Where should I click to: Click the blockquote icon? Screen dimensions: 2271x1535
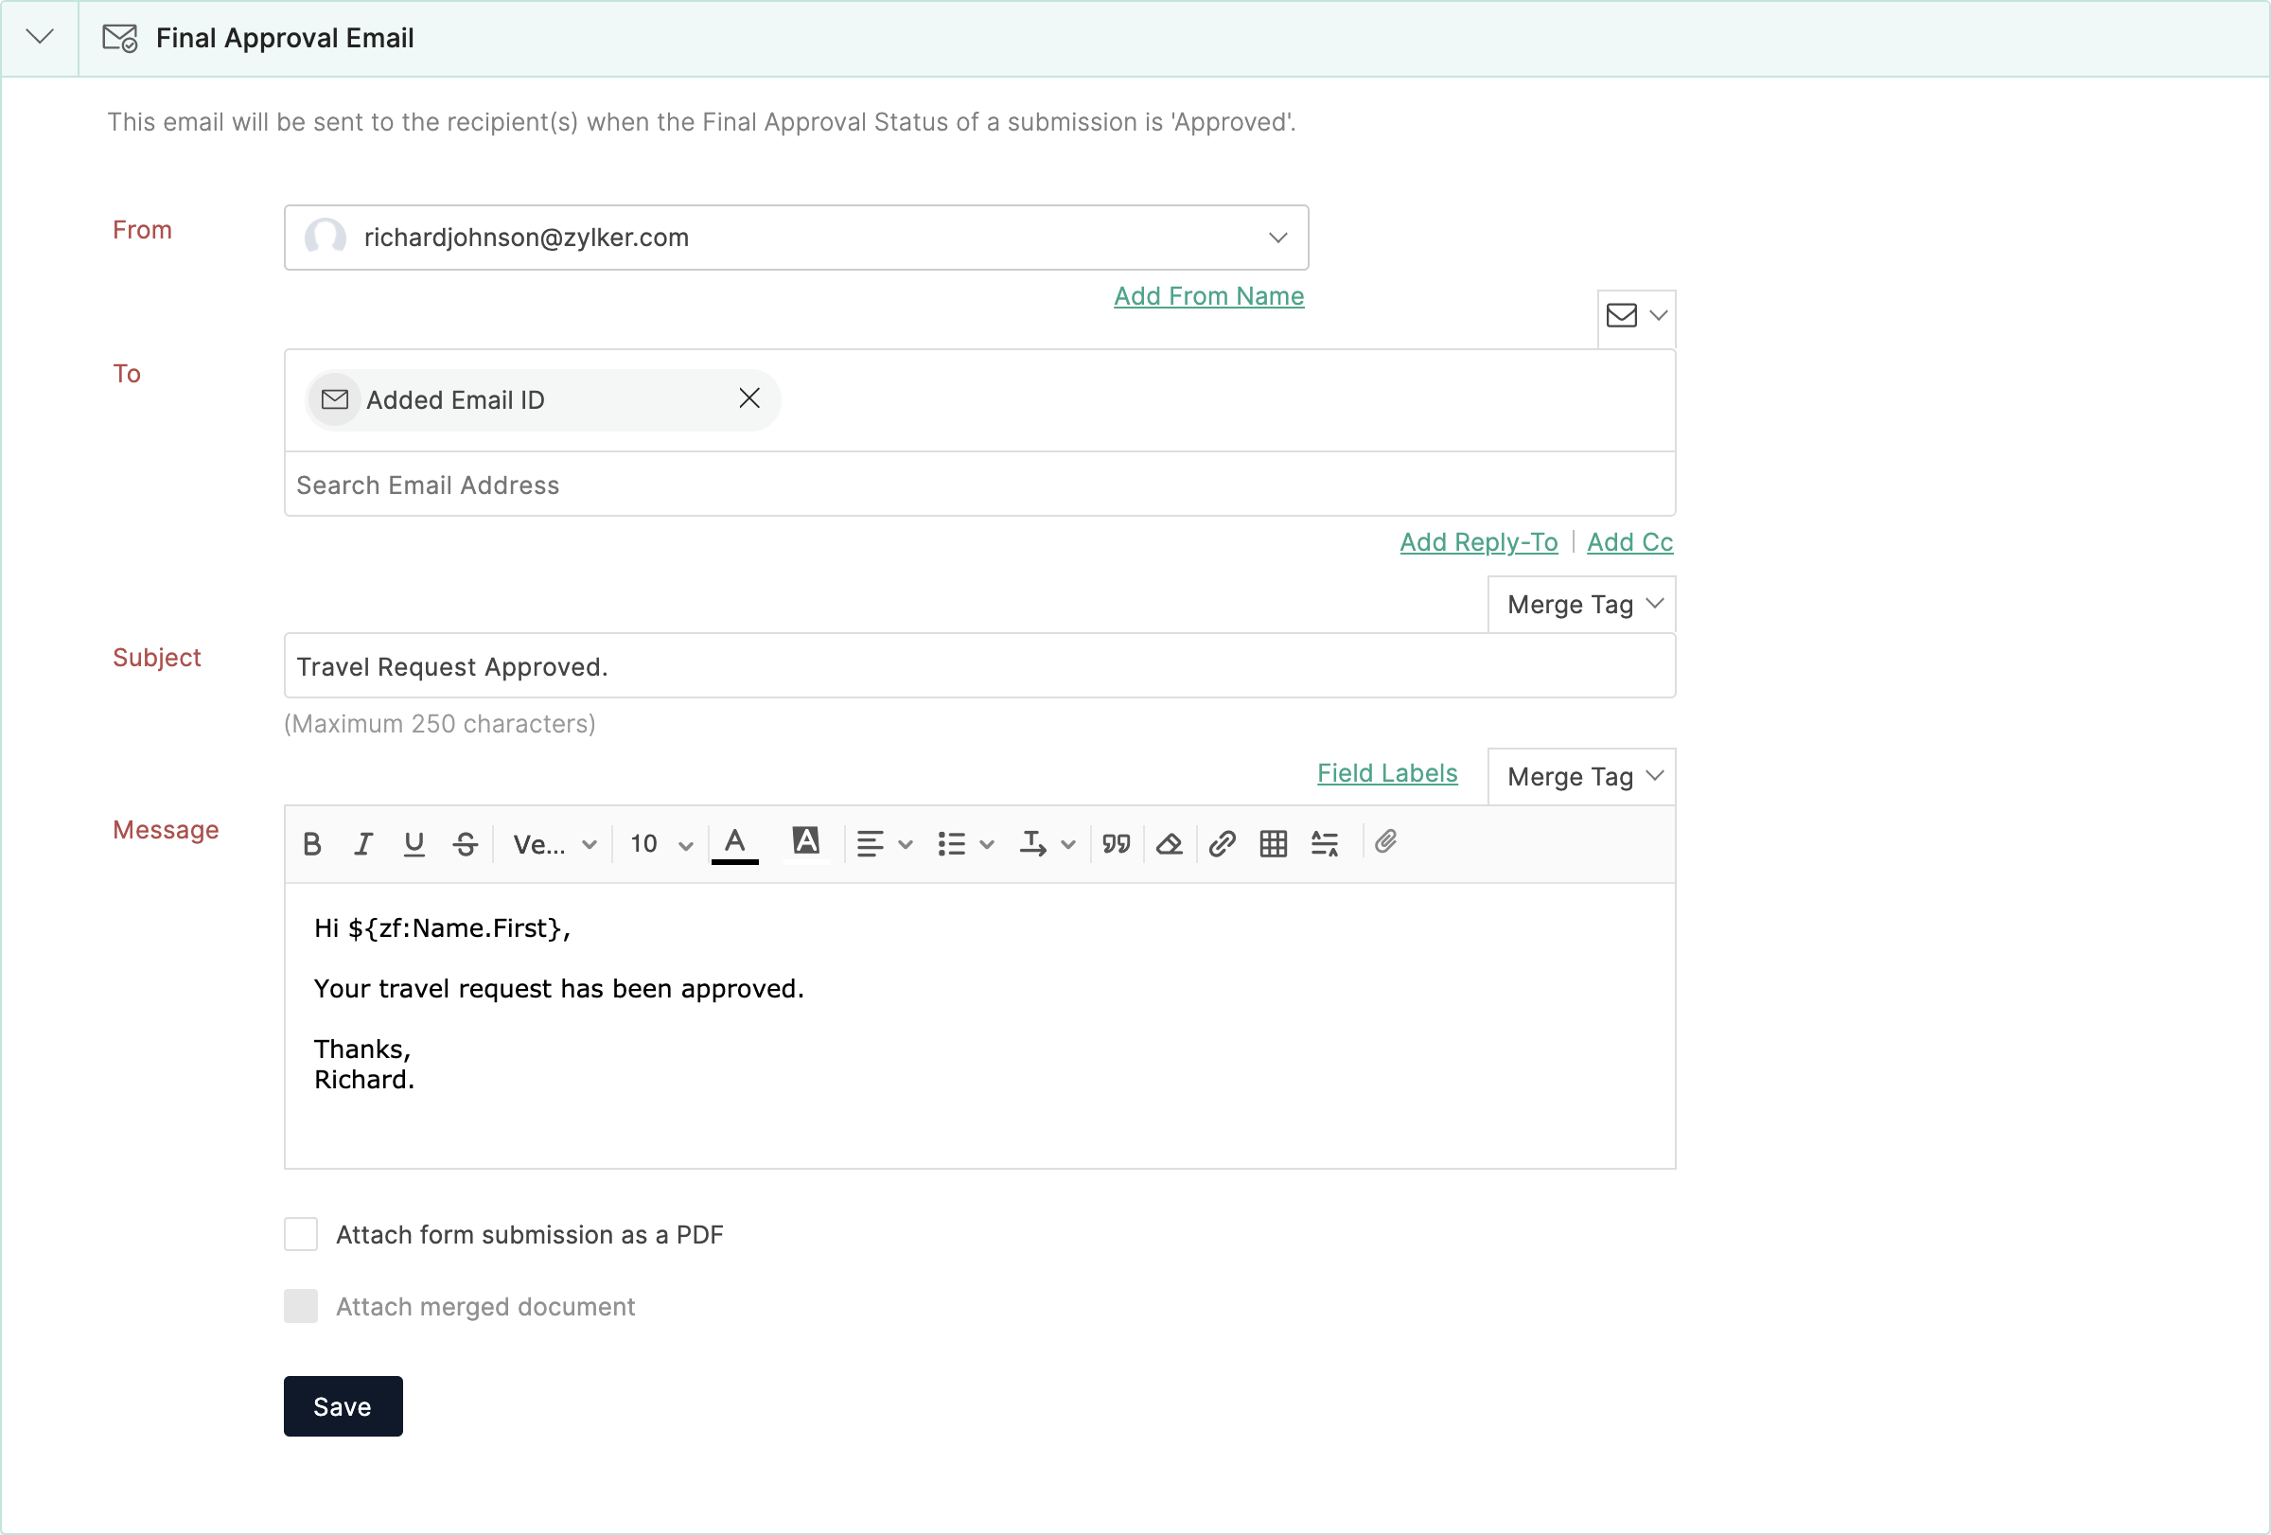[x=1116, y=844]
